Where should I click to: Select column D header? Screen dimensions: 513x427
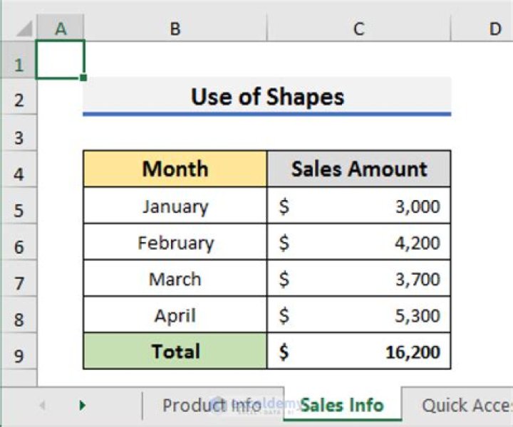pos(482,28)
